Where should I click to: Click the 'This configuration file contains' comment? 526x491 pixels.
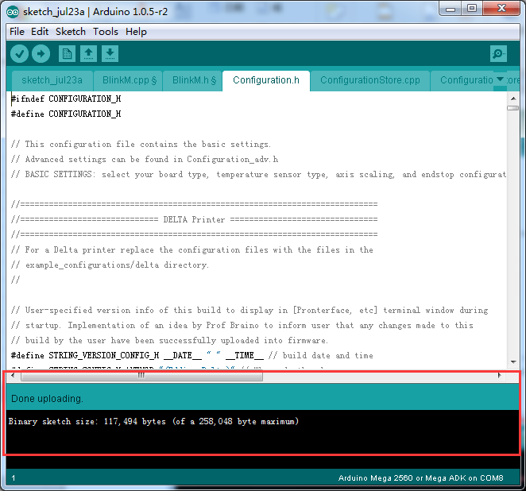coord(141,145)
